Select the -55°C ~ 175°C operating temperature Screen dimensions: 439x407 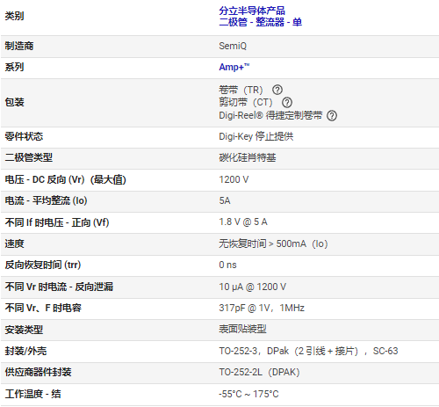click(x=248, y=394)
